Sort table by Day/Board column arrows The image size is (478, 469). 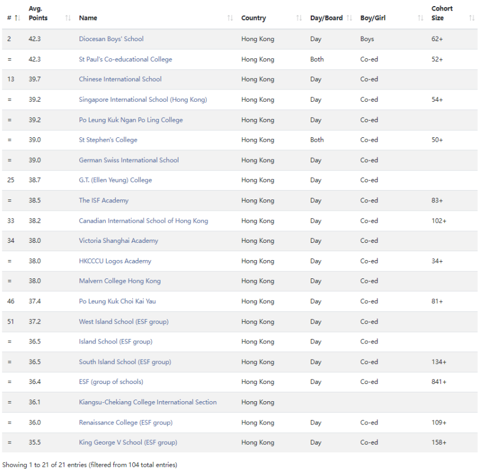pyautogui.click(x=350, y=18)
